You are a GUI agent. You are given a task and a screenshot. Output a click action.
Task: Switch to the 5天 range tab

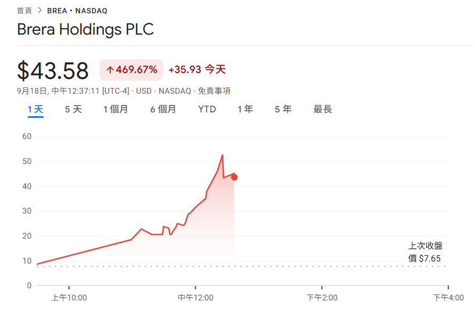pyautogui.click(x=73, y=109)
